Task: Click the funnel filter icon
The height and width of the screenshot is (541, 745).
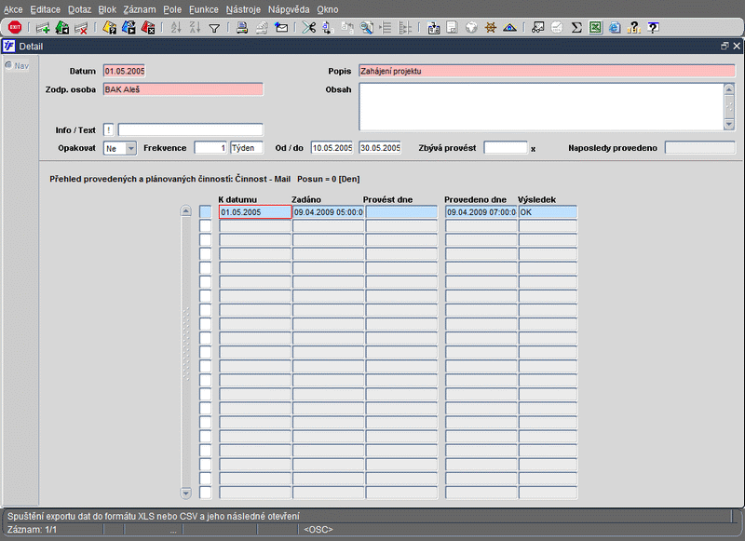Action: pos(214,29)
